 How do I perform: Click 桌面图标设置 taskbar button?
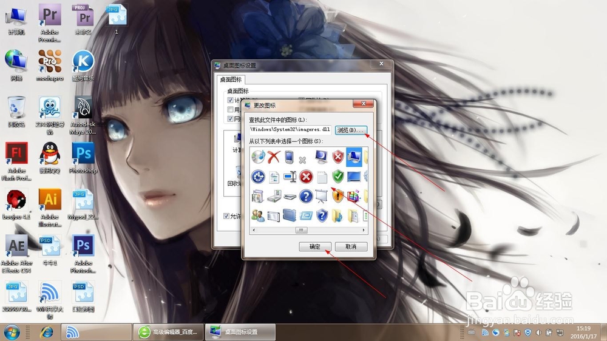tap(240, 332)
